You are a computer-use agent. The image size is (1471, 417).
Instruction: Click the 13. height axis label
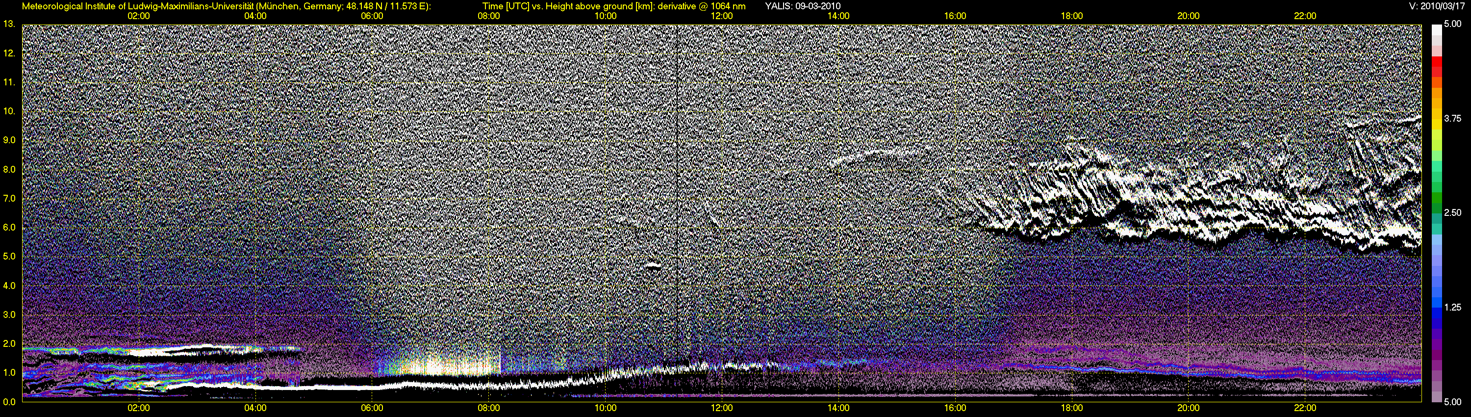point(8,24)
